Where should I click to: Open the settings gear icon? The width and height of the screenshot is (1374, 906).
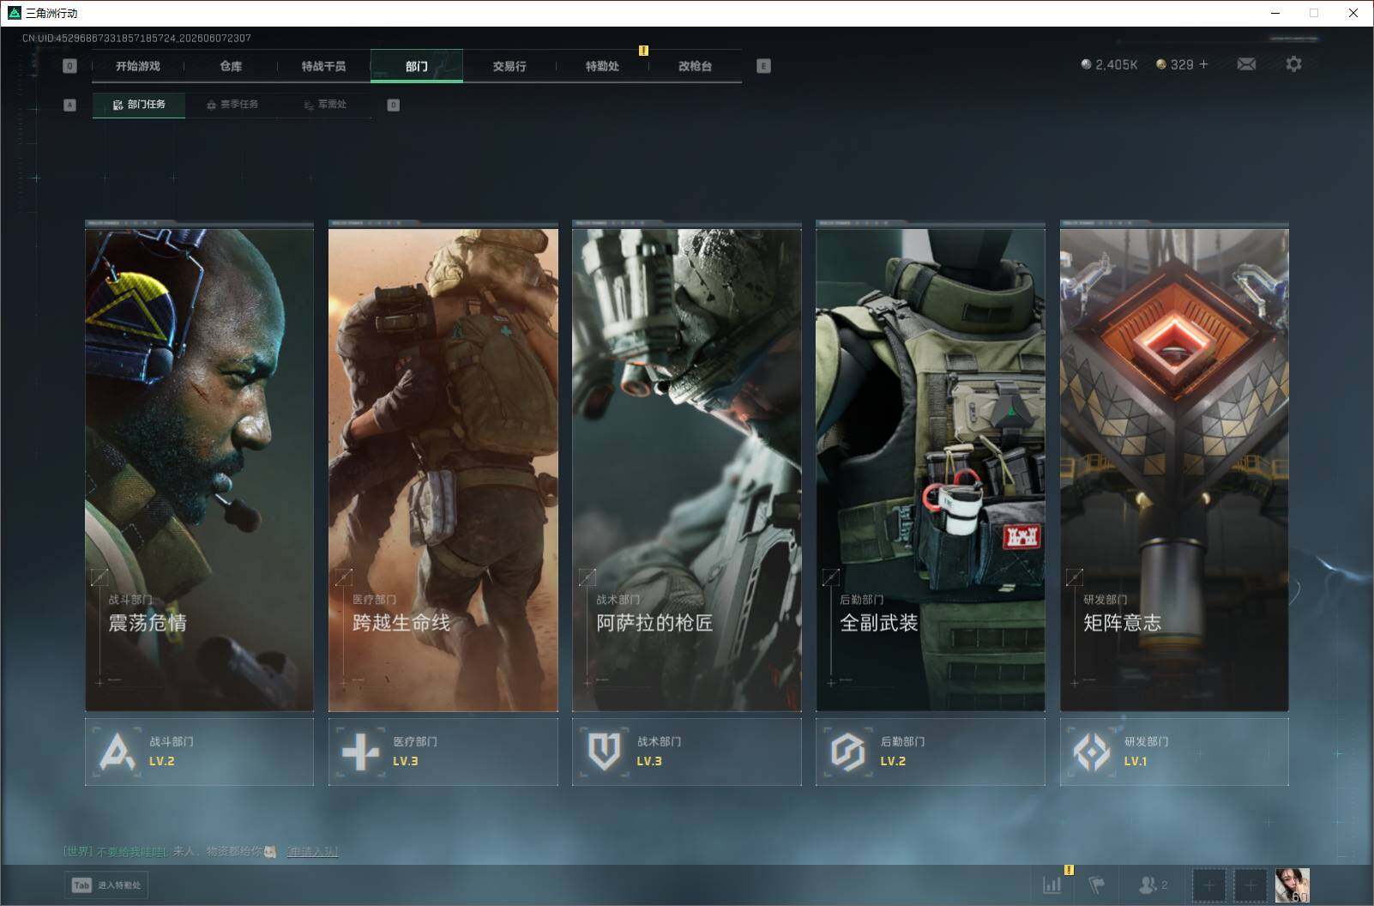(x=1293, y=64)
